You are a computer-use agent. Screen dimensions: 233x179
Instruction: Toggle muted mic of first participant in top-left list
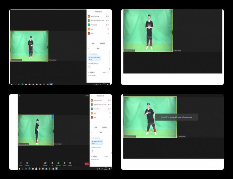[106, 16]
